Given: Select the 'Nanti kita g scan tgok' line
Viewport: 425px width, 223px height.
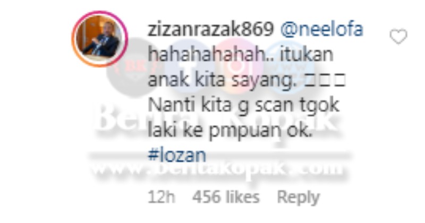Looking at the screenshot, I should pos(243,105).
